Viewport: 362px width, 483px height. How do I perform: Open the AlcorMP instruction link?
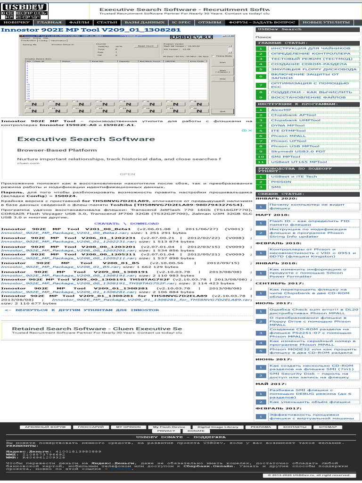[281, 110]
